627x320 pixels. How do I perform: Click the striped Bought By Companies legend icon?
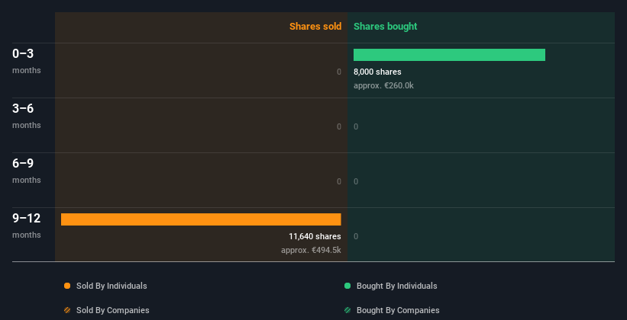pos(347,310)
